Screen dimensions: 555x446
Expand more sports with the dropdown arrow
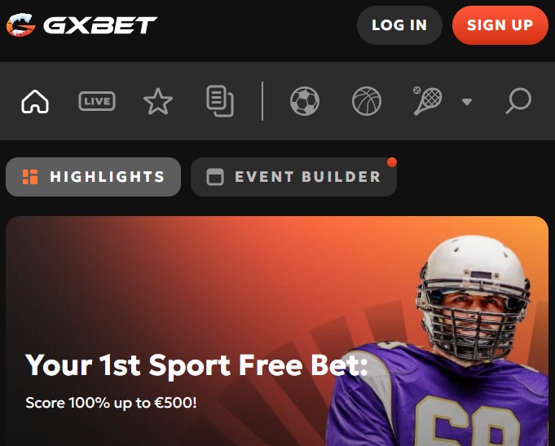[467, 102]
